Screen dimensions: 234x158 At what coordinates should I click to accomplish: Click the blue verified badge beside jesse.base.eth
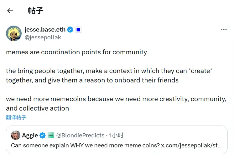coord(70,30)
